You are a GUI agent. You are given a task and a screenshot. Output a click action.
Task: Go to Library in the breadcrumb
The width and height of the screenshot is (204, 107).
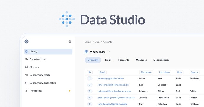(x=88, y=42)
